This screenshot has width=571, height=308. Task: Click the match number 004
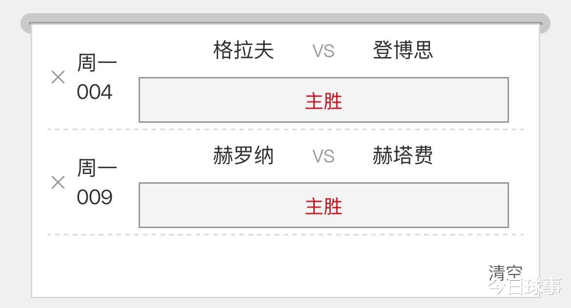coord(95,92)
